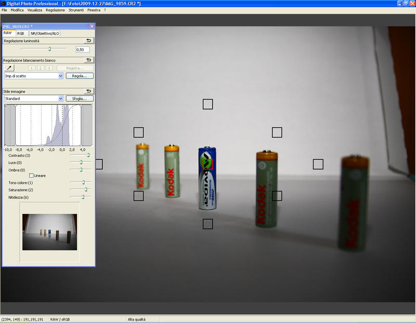Click the Tono colore:(1) label
This screenshot has width=416, height=323.
pos(21,183)
